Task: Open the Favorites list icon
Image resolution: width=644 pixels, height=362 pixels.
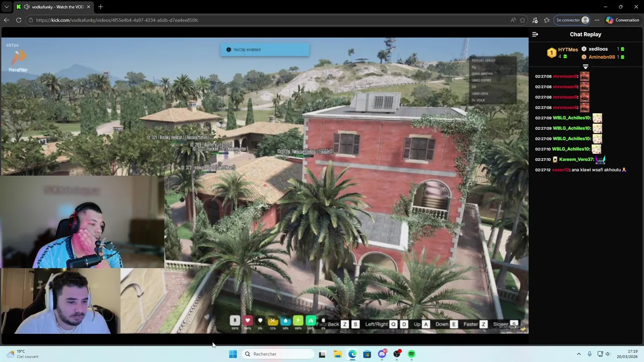Action: [x=547, y=20]
